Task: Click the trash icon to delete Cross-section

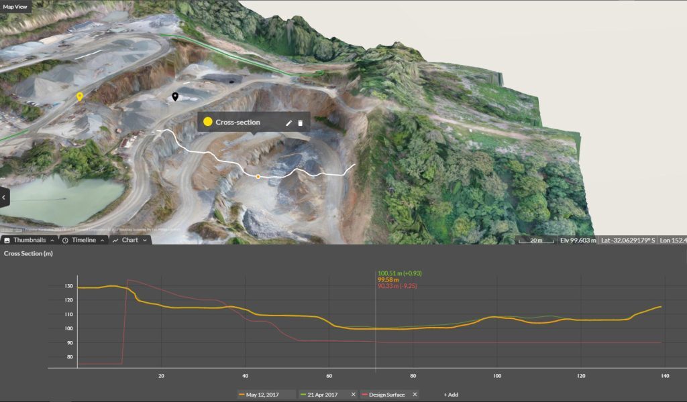Action: click(300, 122)
